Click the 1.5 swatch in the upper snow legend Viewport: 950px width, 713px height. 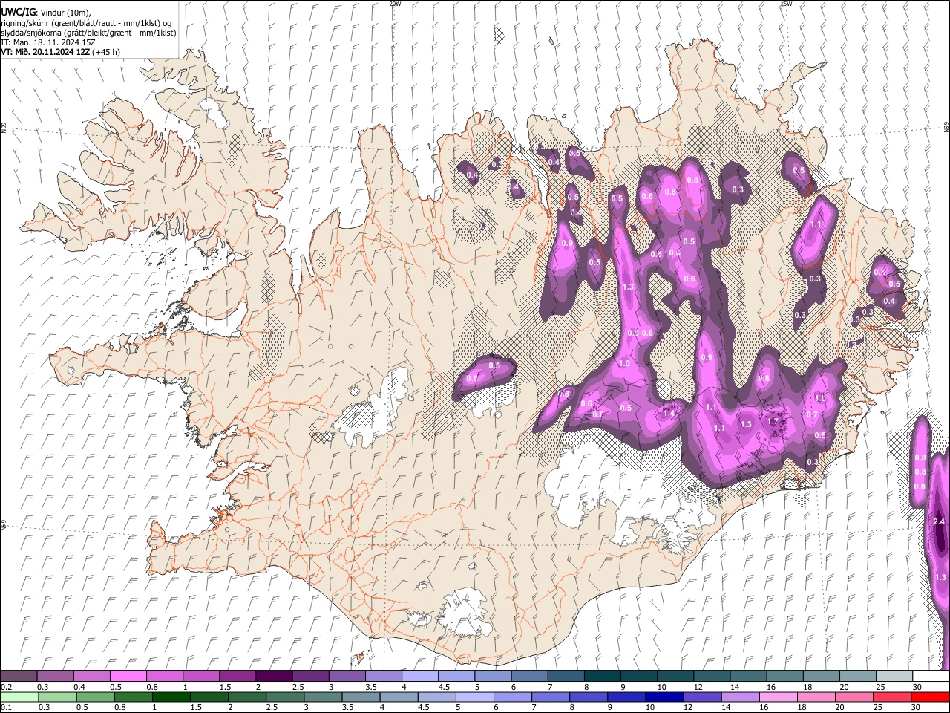point(237,677)
